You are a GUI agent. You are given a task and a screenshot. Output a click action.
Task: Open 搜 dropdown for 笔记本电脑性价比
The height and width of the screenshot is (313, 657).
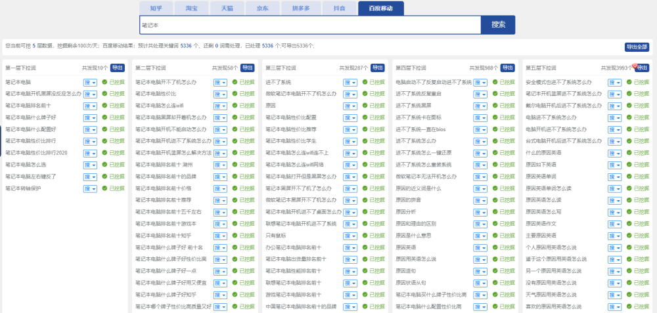click(220, 94)
